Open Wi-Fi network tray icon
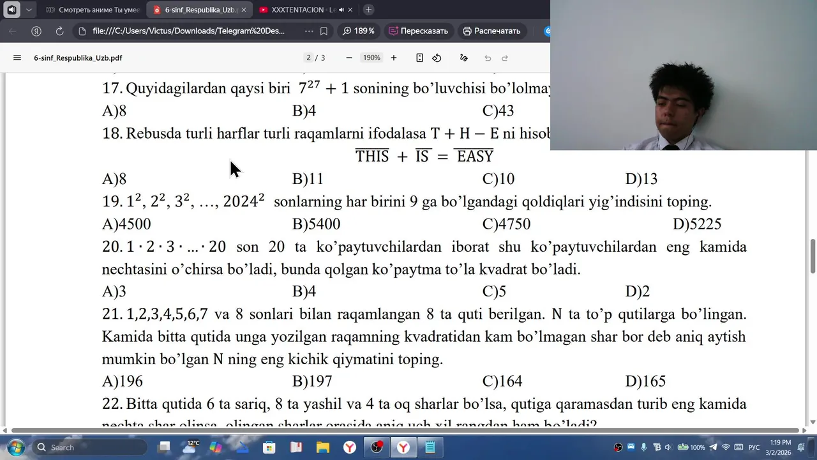Screen dimensions: 817x460 [x=725, y=447]
